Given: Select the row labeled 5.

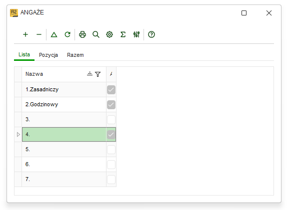Looking at the screenshot, I should (x=64, y=150).
